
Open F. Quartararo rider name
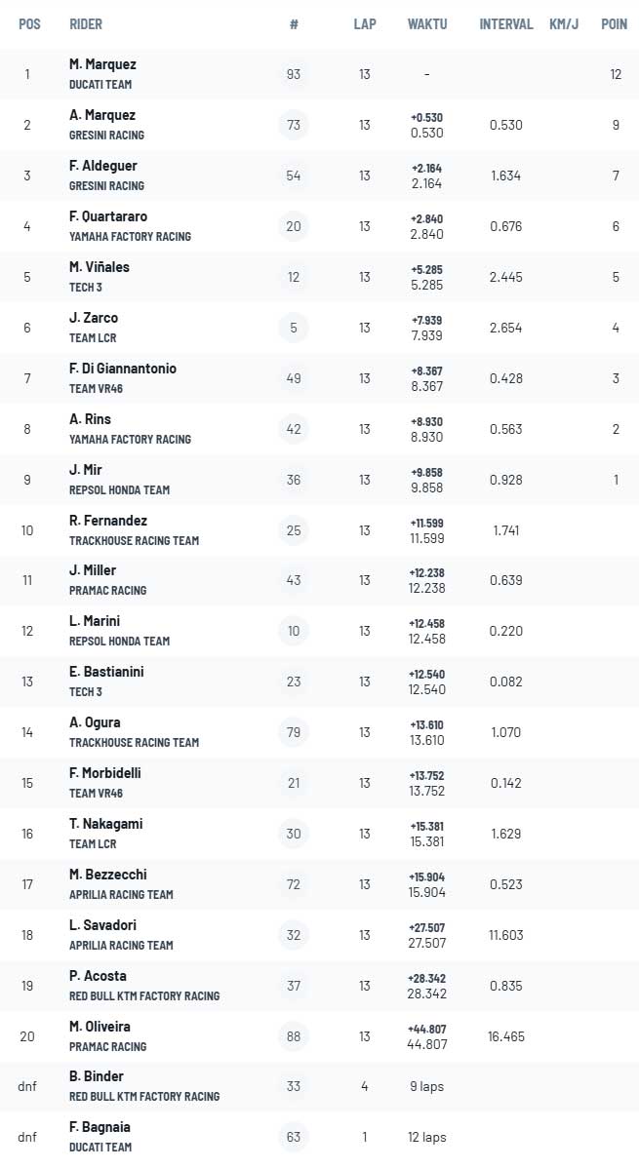108,217
